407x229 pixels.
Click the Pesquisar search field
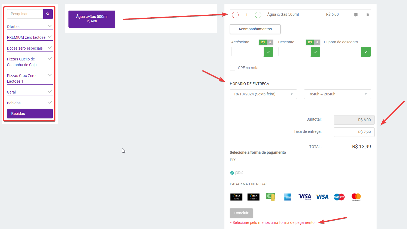pos(25,14)
